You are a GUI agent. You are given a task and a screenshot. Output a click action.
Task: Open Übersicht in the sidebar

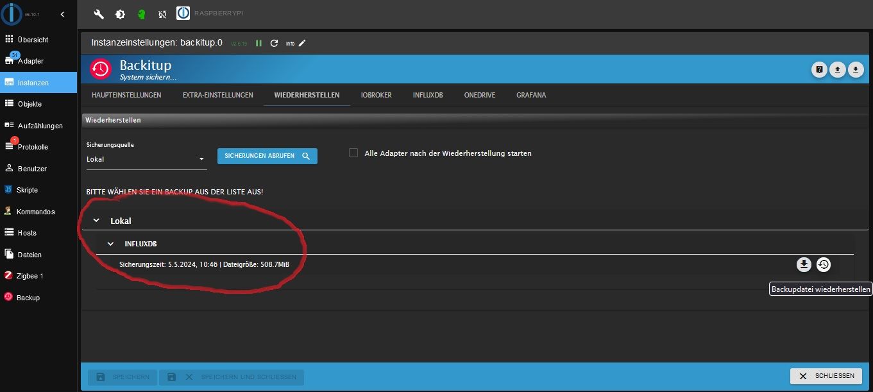[x=38, y=39]
